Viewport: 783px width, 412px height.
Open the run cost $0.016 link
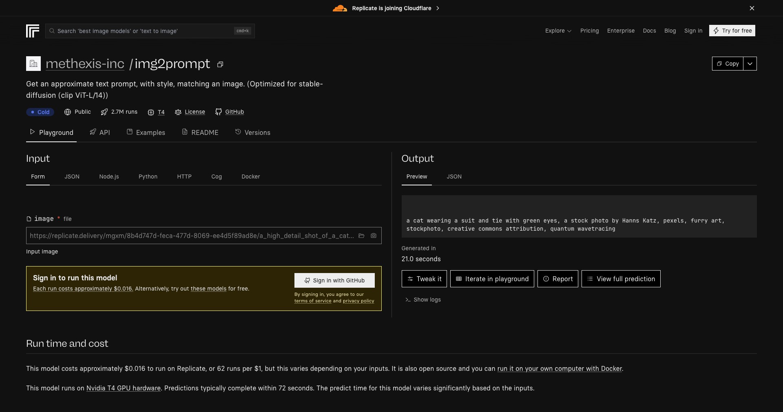click(x=83, y=289)
